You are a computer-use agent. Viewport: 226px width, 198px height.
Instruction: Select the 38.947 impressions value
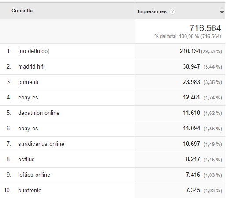[191, 67]
